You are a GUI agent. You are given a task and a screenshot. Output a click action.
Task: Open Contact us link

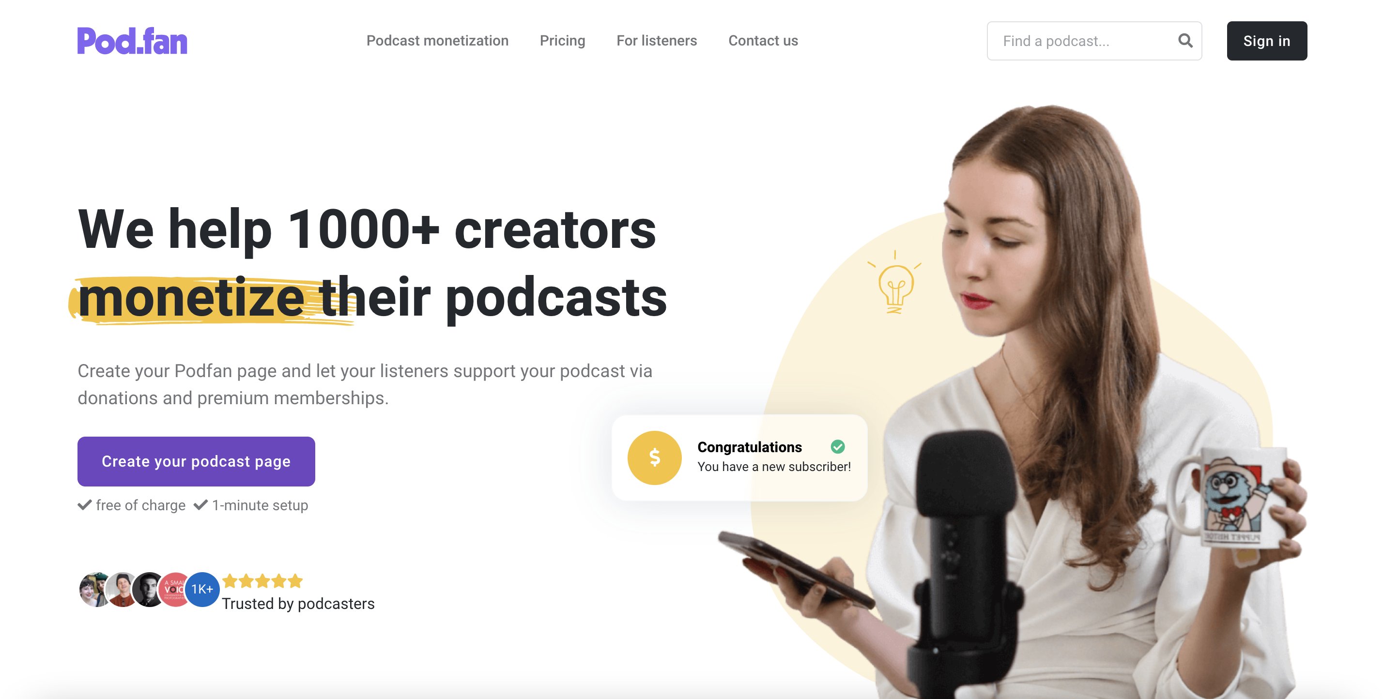click(762, 41)
